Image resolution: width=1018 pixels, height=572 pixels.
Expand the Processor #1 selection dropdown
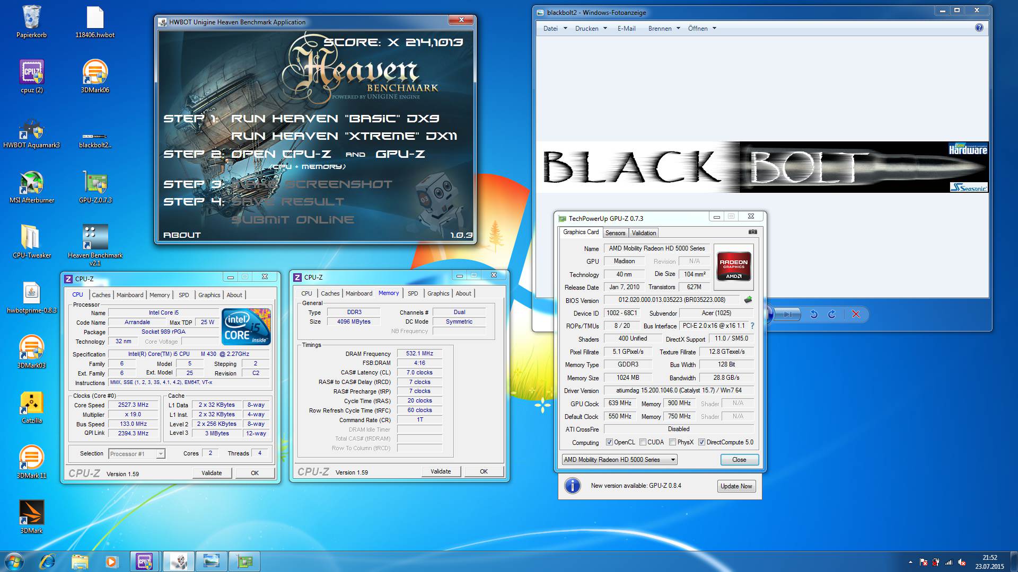pyautogui.click(x=160, y=453)
